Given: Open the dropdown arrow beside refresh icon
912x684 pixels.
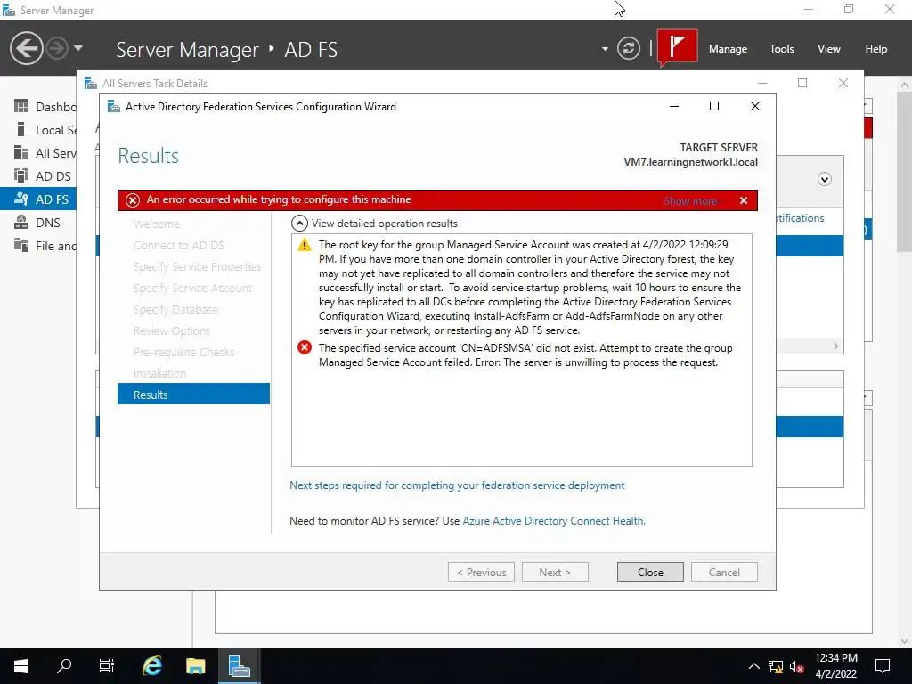Looking at the screenshot, I should 605,49.
